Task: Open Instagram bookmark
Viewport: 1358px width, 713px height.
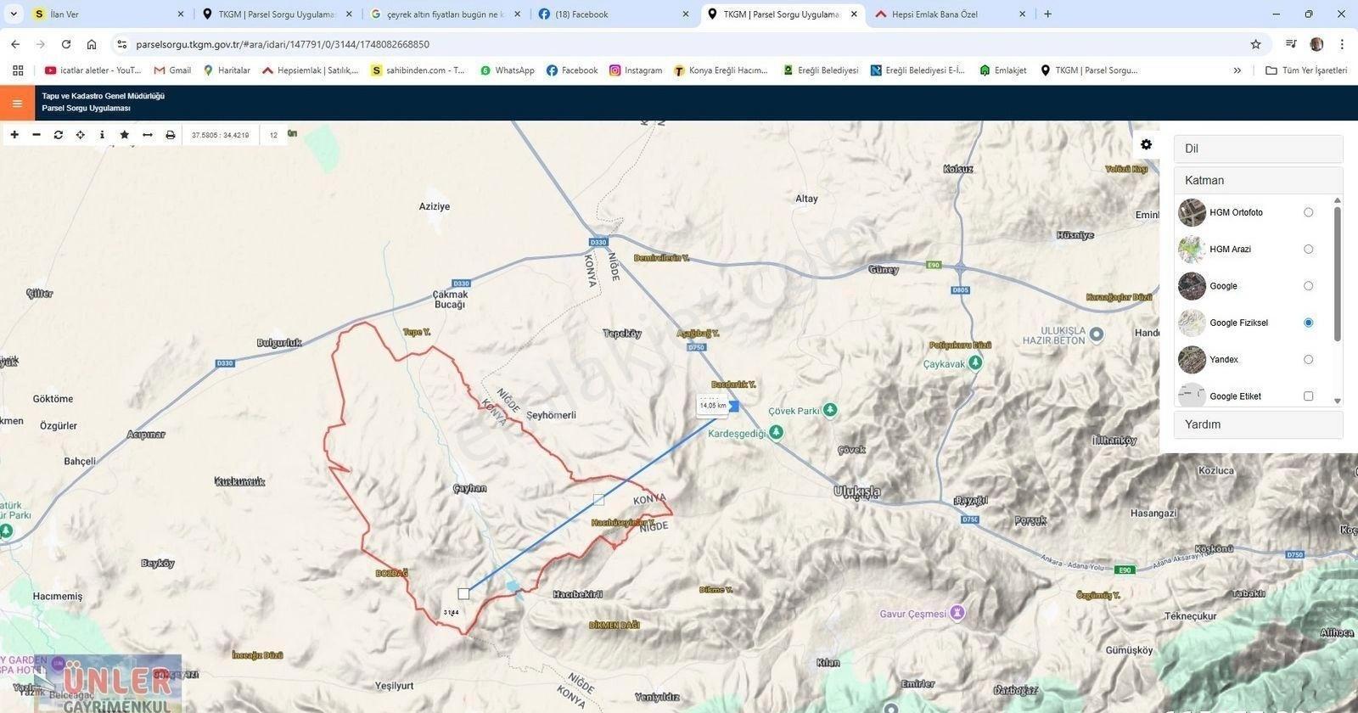Action: (636, 70)
